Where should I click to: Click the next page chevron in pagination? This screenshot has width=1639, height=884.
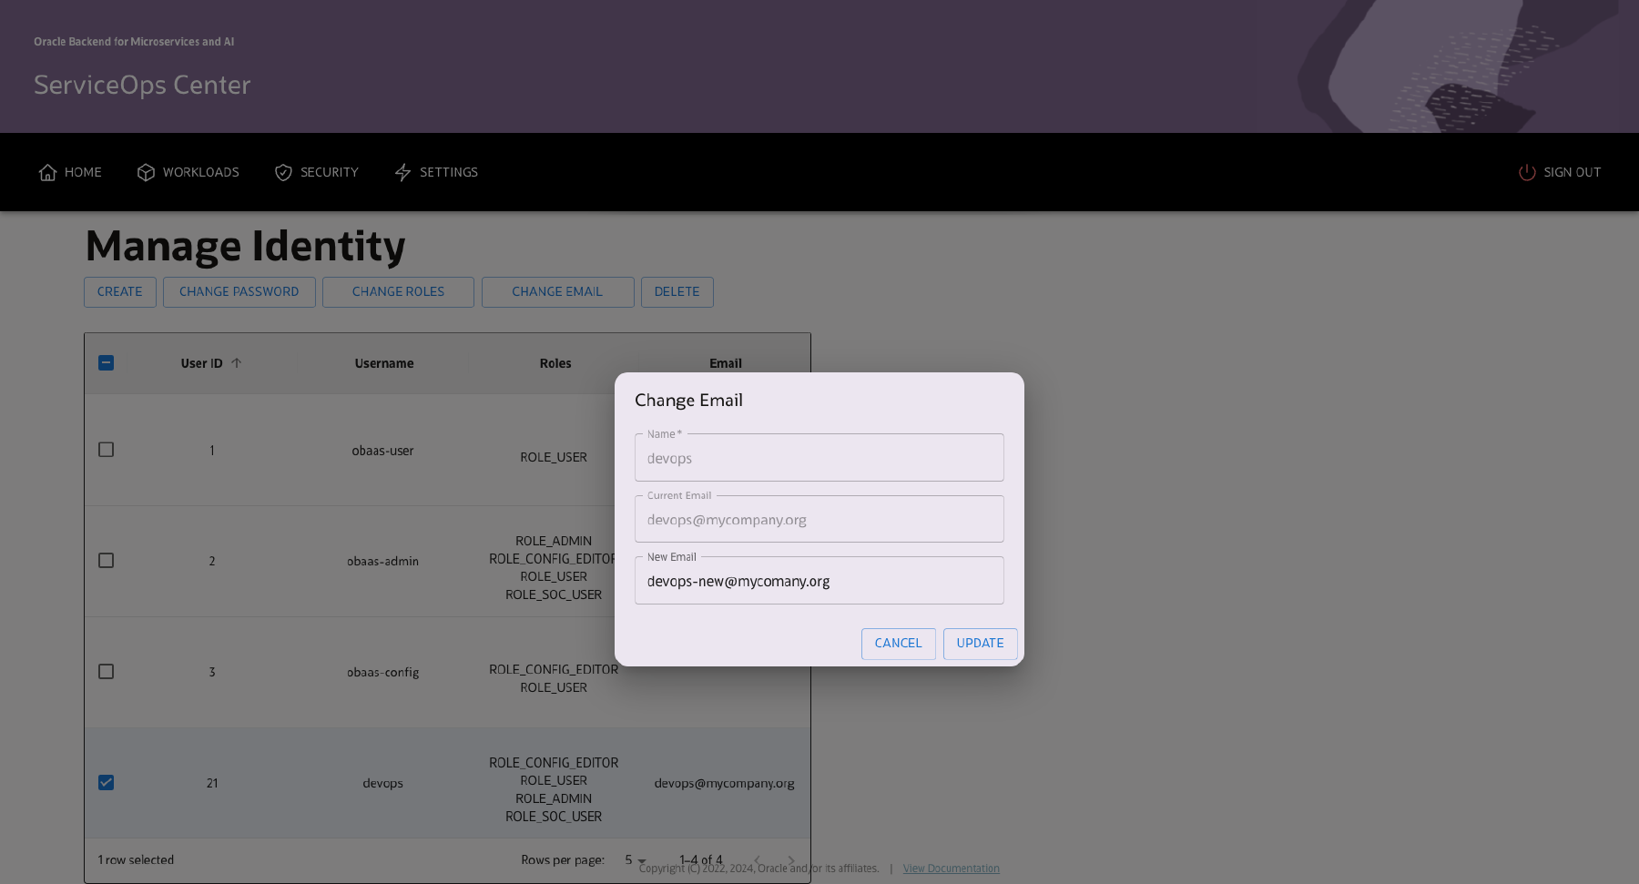(x=791, y=859)
